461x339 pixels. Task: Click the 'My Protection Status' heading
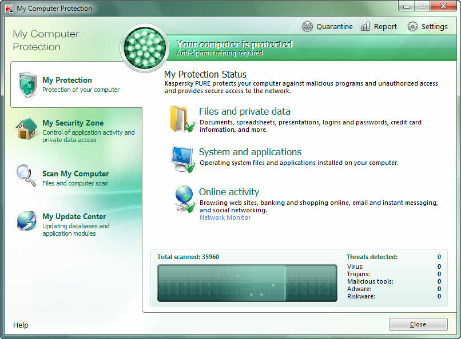(205, 74)
